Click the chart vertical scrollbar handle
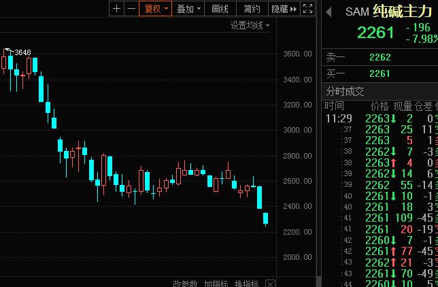This screenshot has height=287, width=438. [319, 281]
